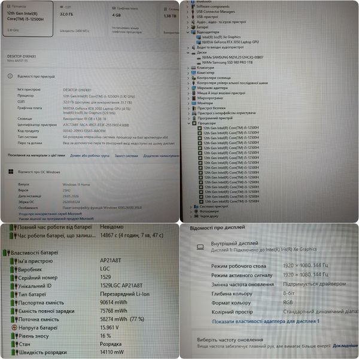Expand the Вхідні та вихідні аудіопристрої node
359x359 pixels.
[x=188, y=48]
